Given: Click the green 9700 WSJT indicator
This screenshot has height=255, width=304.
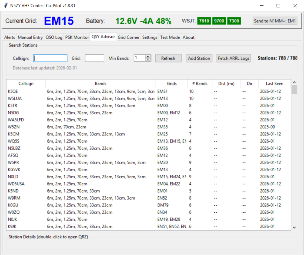Looking at the screenshot, I should [219, 21].
